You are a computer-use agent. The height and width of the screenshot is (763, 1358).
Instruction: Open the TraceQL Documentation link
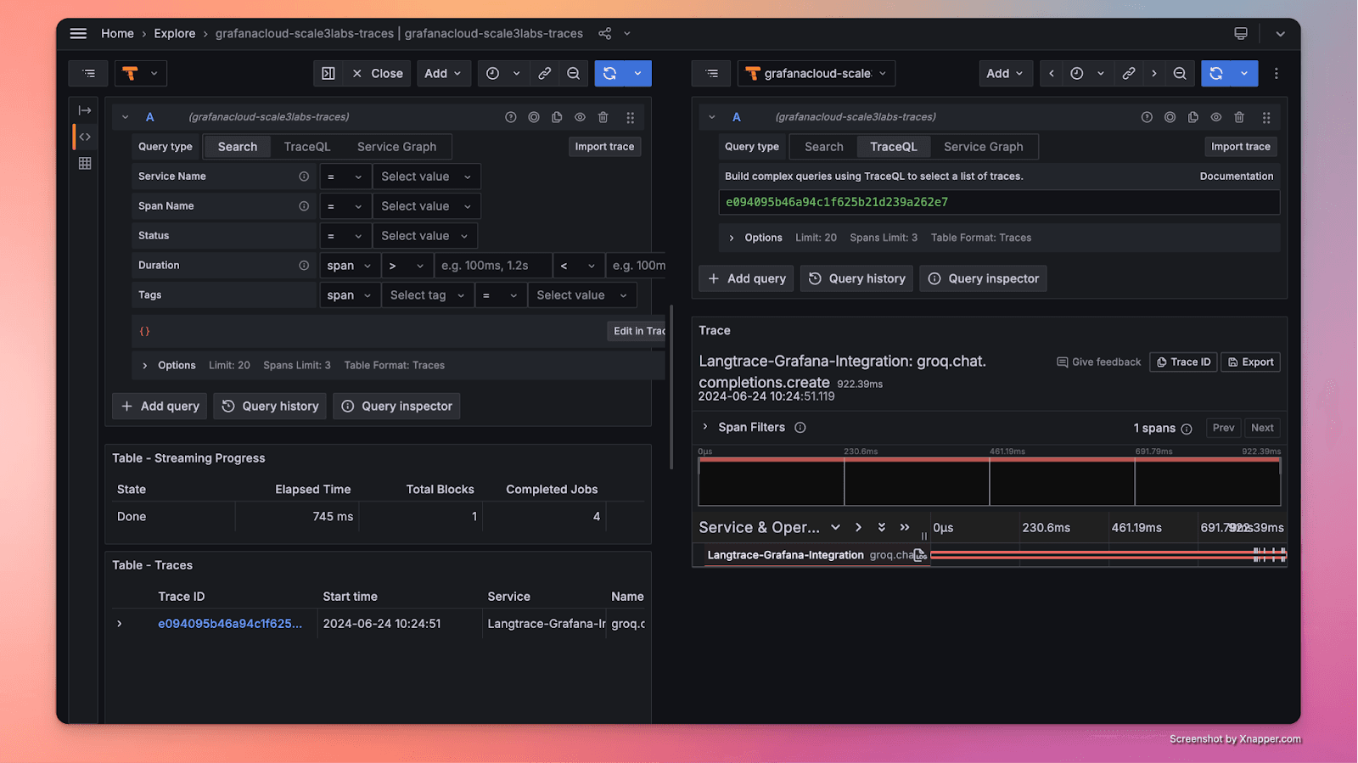(x=1236, y=177)
